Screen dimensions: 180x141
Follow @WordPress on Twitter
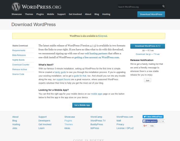tap(153, 117)
